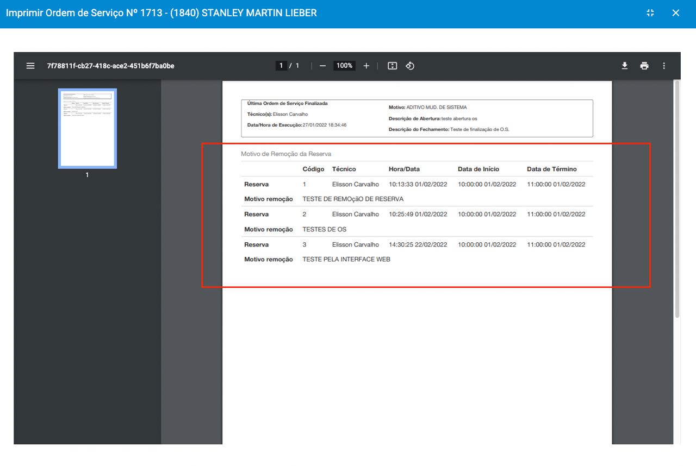Click the Data de Início column header
The height and width of the screenshot is (466, 696).
[x=478, y=169]
